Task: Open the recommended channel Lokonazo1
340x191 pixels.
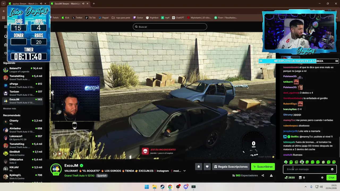Action: coord(23,138)
